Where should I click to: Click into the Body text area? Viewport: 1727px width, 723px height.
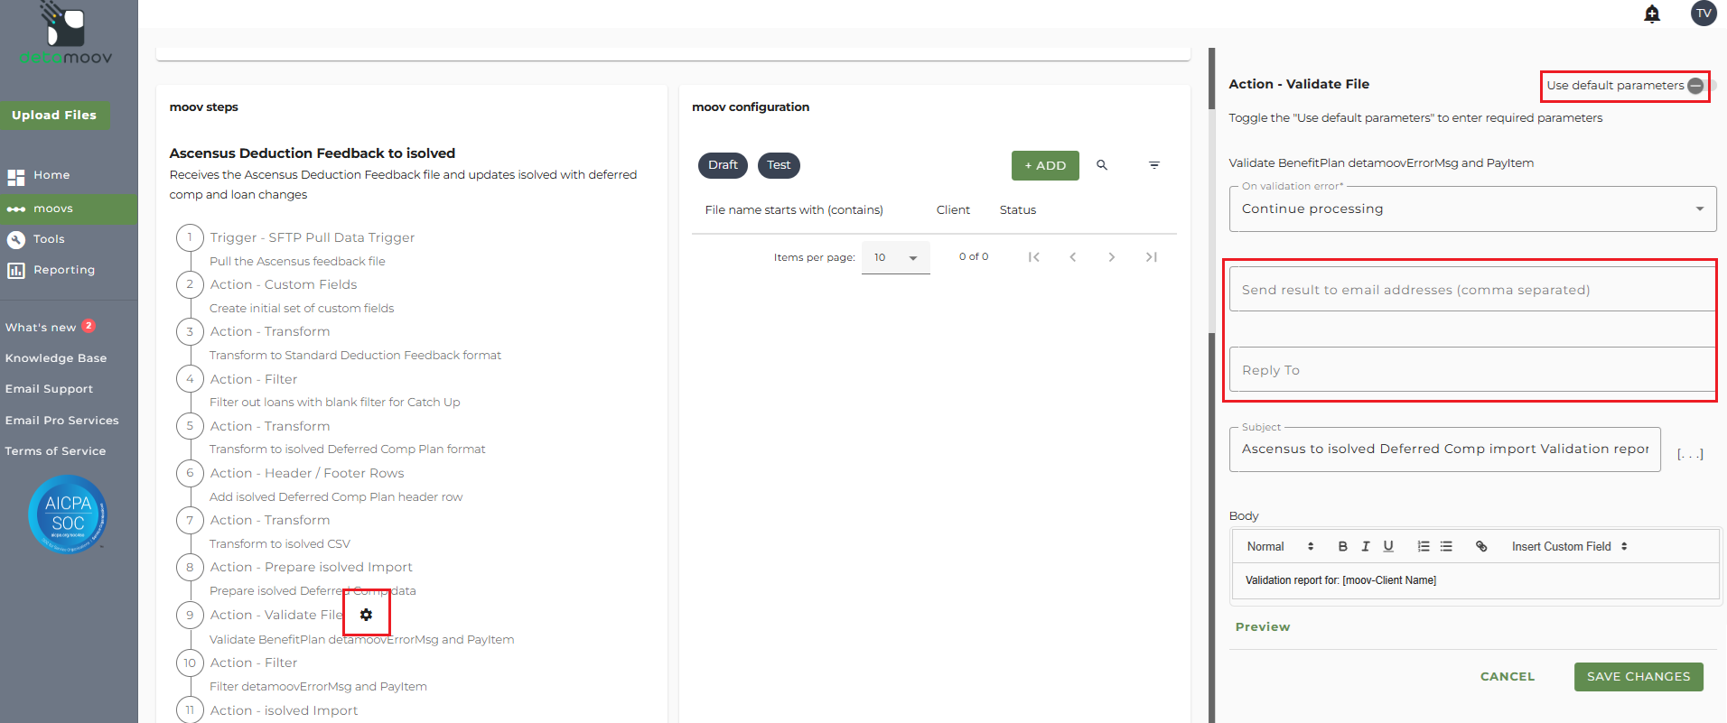[x=1475, y=580]
